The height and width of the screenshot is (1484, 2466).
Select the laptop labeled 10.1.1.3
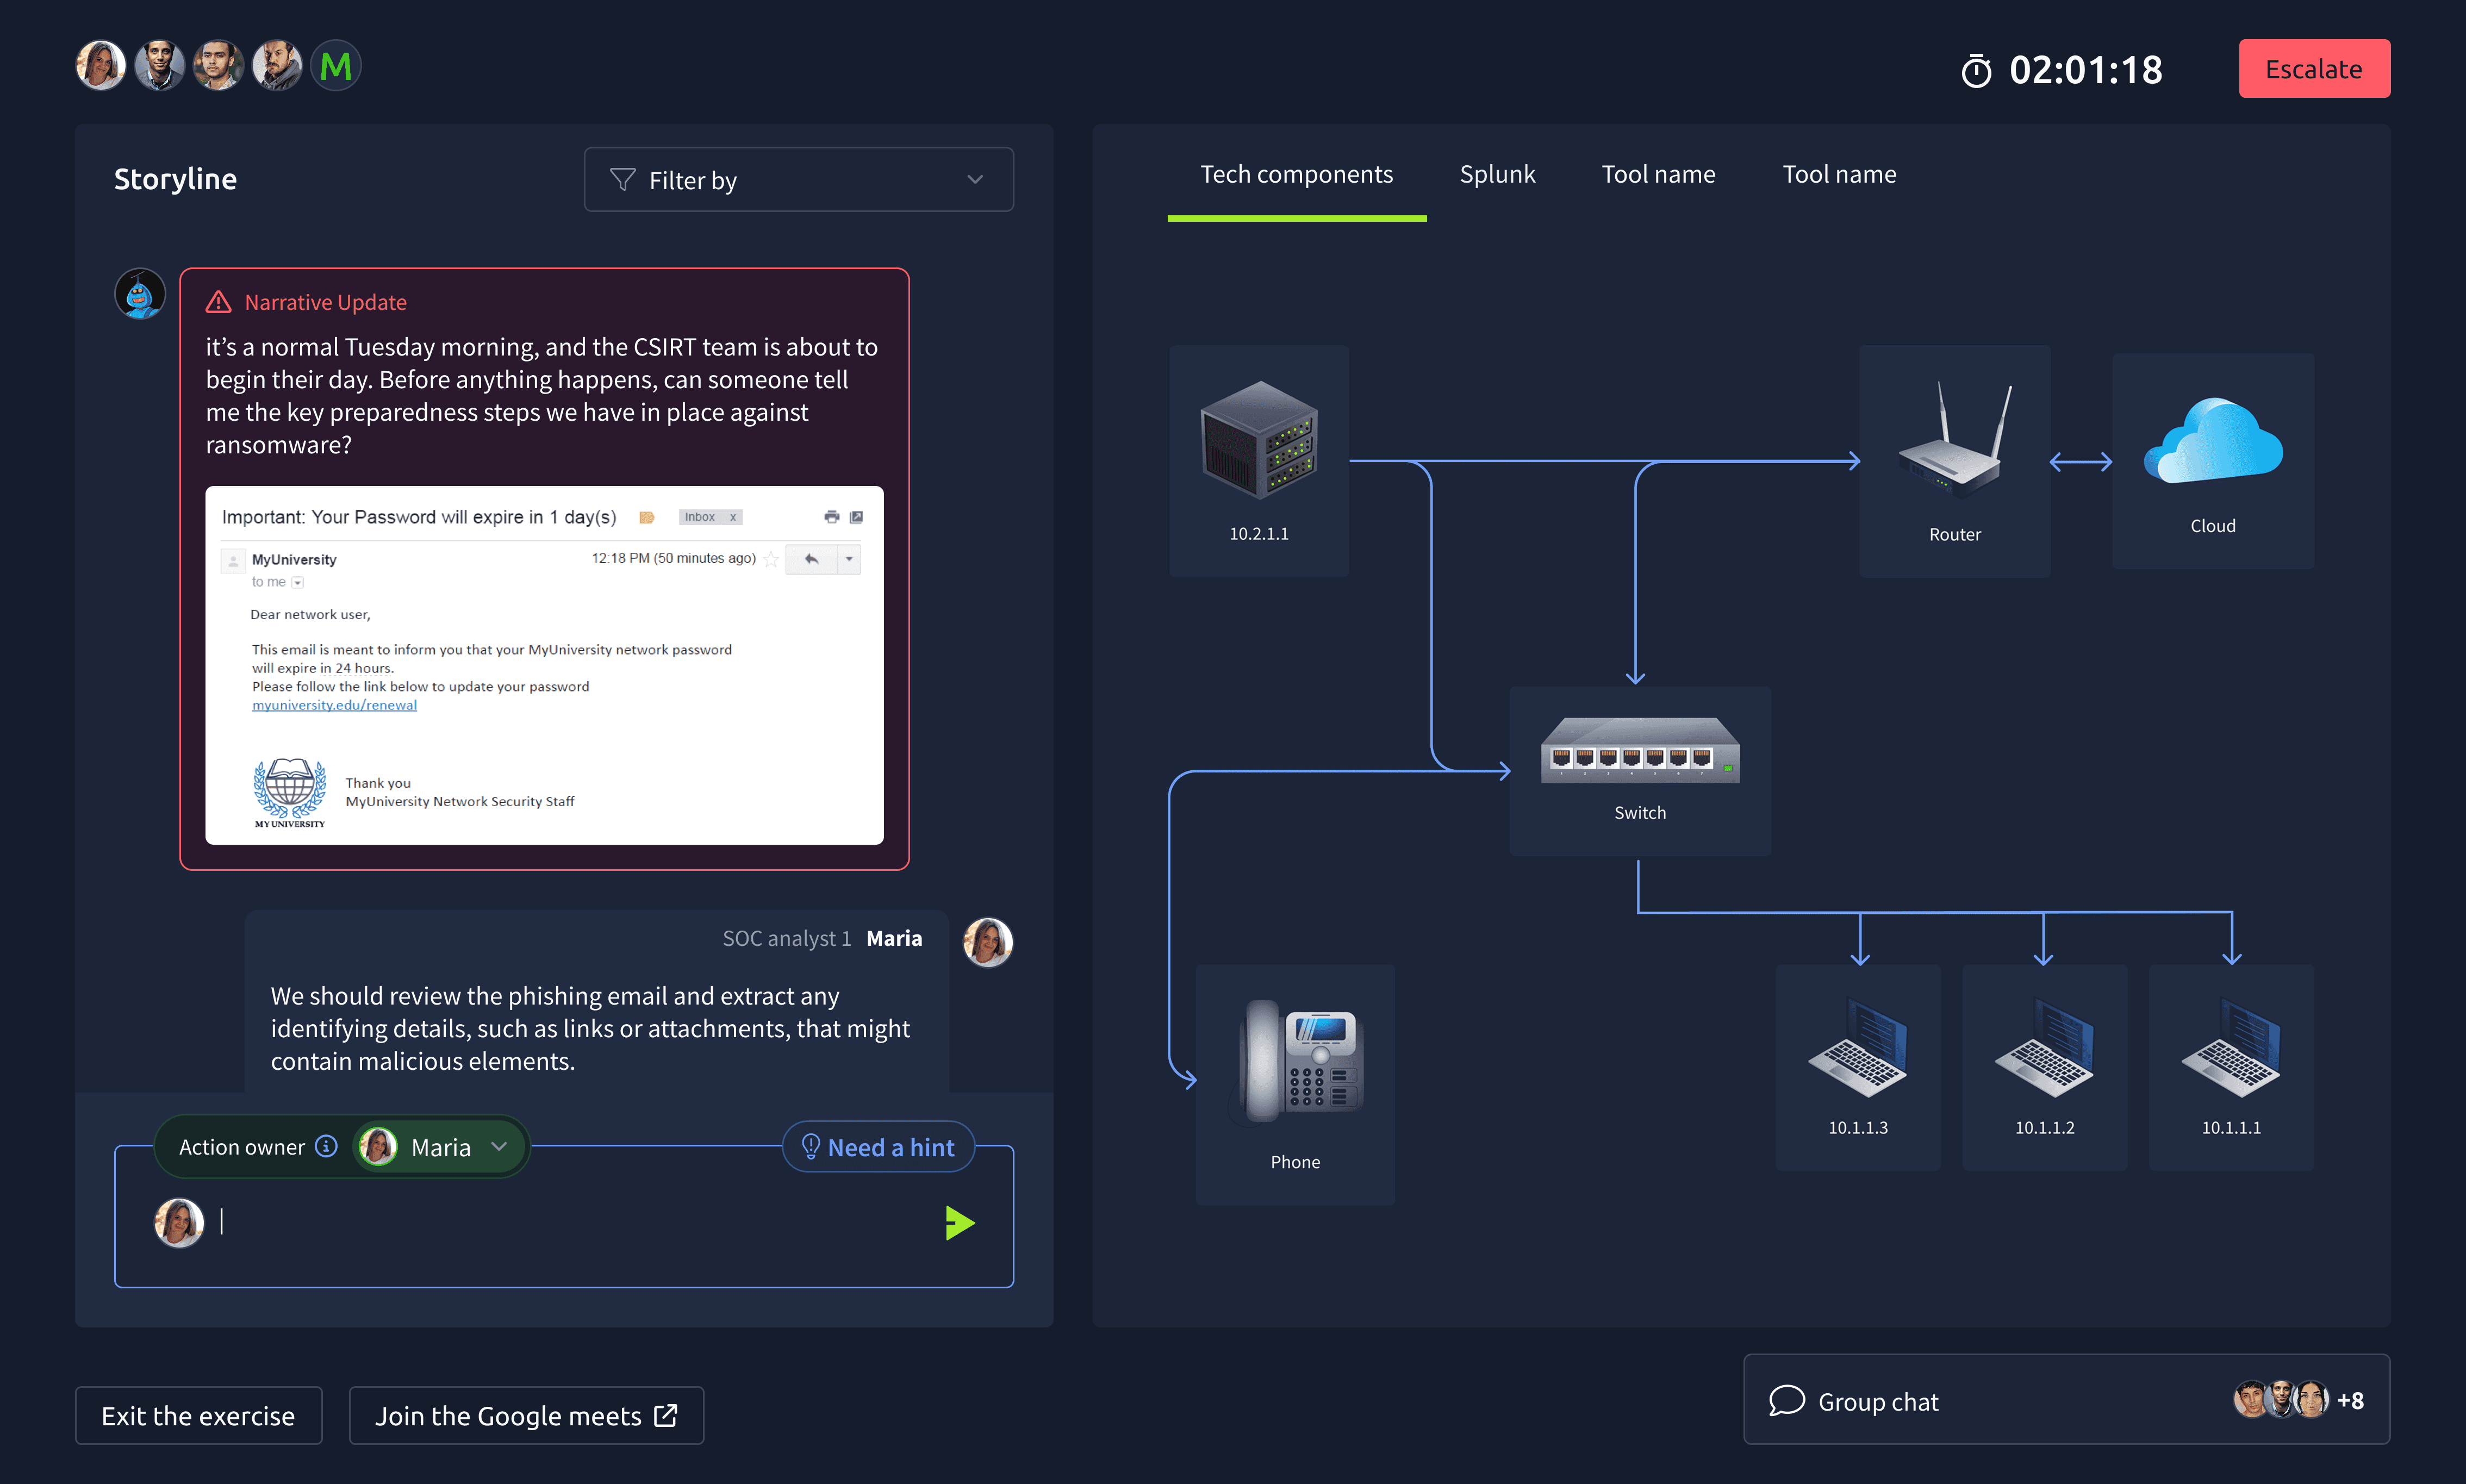(x=1857, y=1050)
